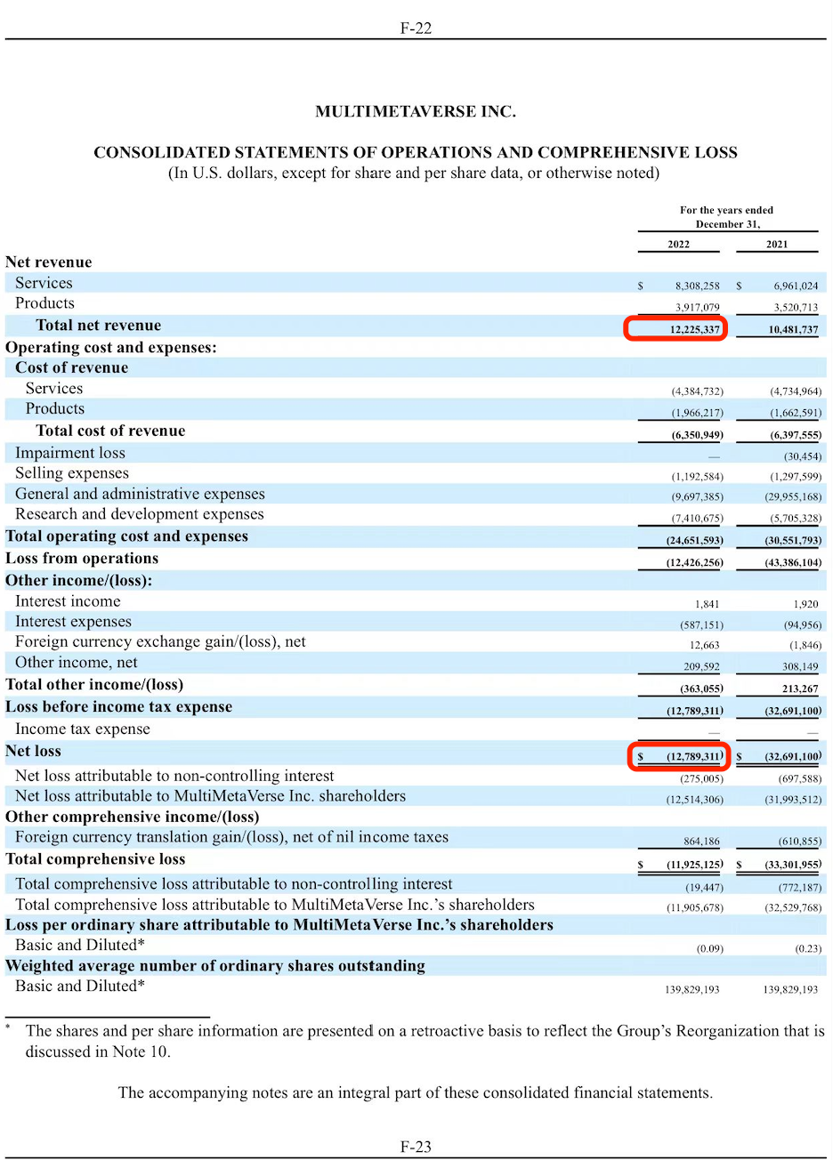This screenshot has width=833, height=1160.
Task: Click the Impairment loss row label
Action: coord(70,453)
